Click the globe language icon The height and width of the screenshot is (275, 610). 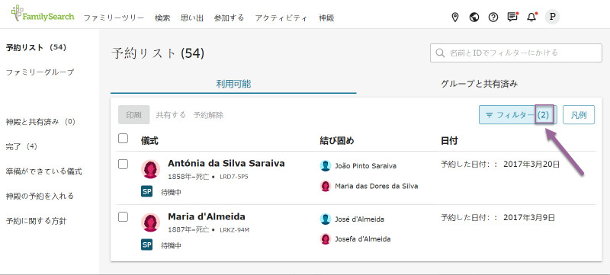click(474, 17)
